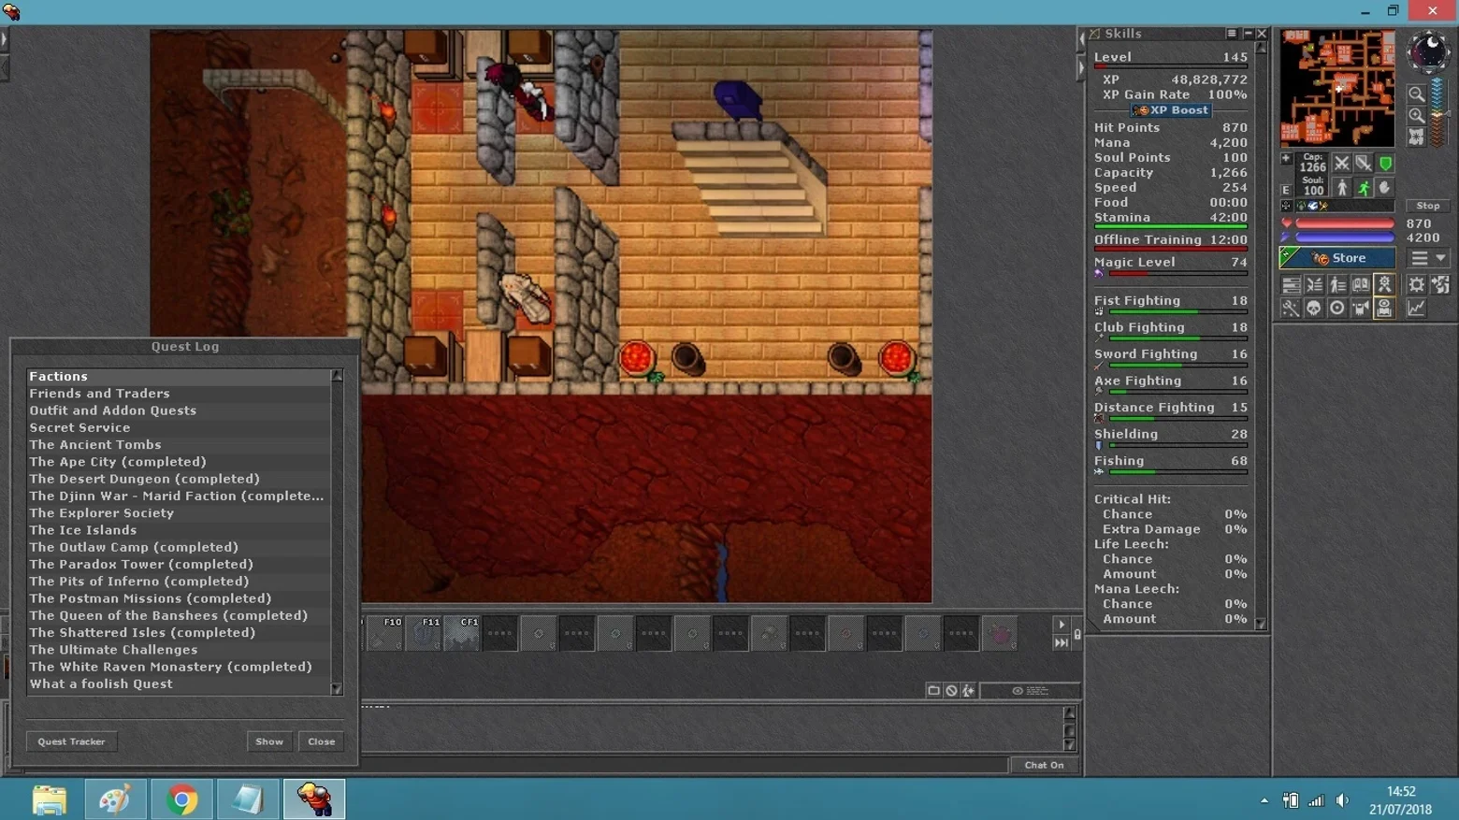Open File Explorer from the taskbar

pyautogui.click(x=50, y=800)
